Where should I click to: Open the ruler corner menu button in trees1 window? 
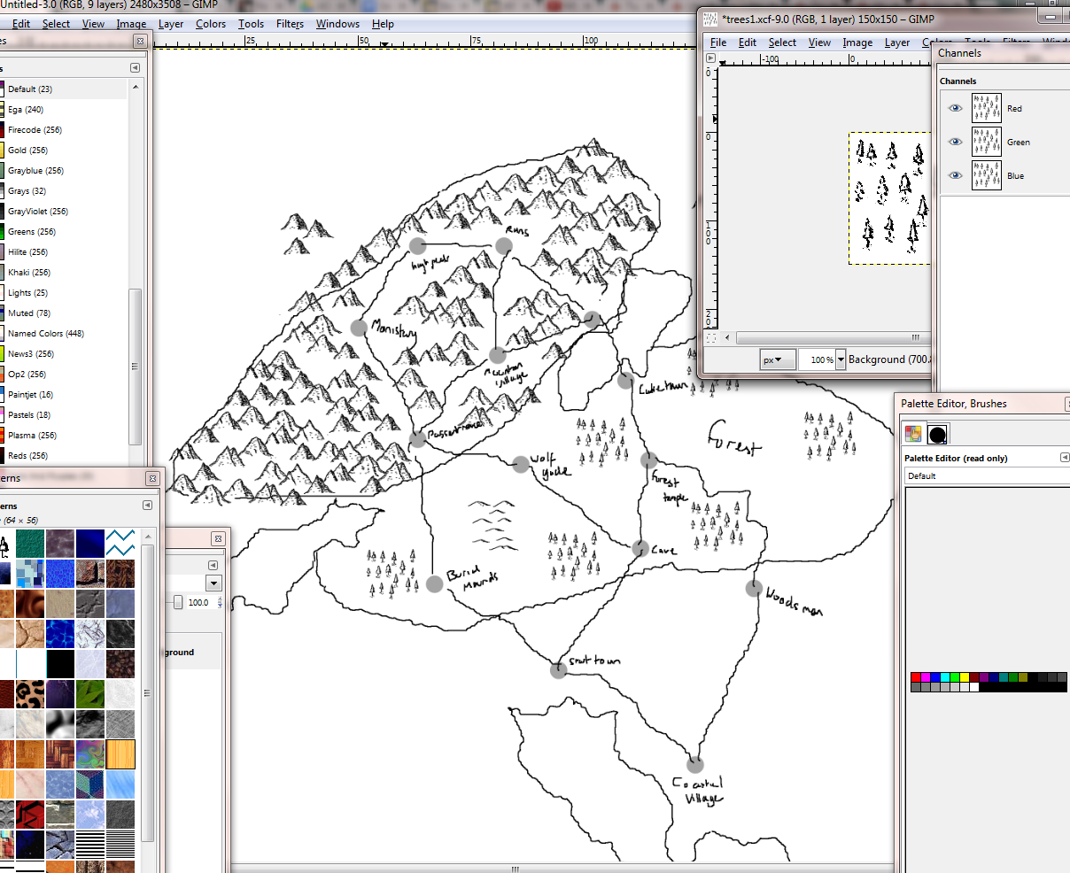tap(710, 58)
